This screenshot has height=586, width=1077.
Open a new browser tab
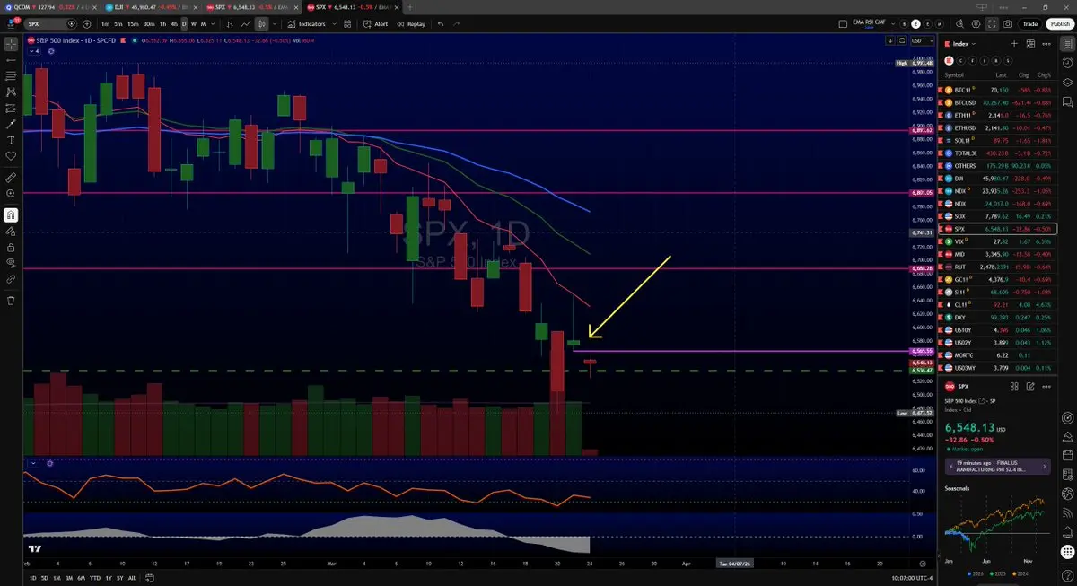point(410,7)
